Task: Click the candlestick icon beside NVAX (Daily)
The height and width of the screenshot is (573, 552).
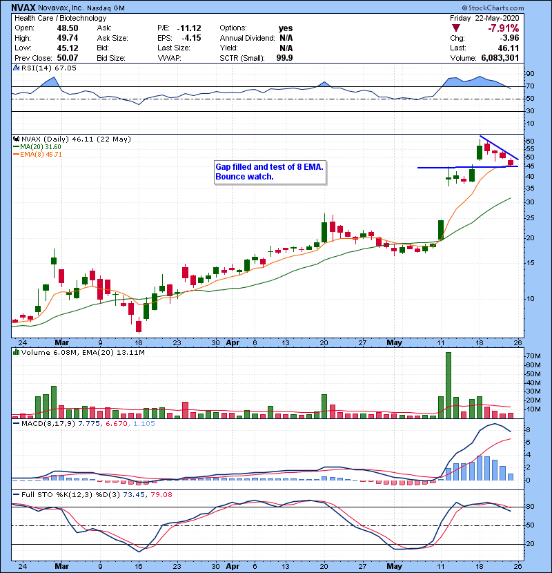Action: pos(16,139)
